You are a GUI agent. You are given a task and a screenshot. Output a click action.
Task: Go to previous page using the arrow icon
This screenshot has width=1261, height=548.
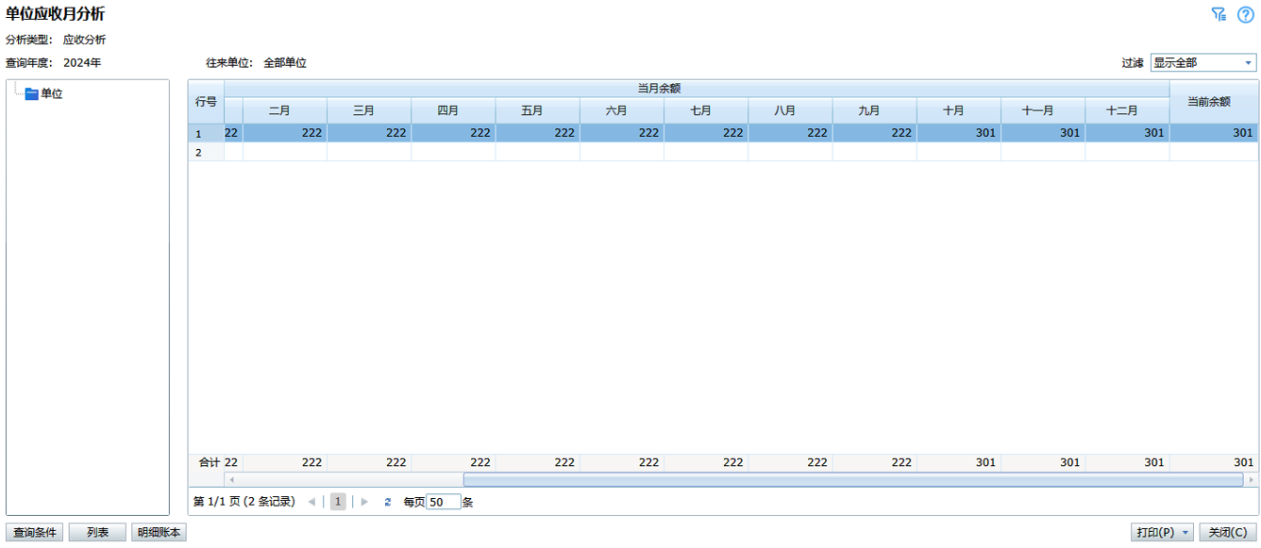click(311, 502)
